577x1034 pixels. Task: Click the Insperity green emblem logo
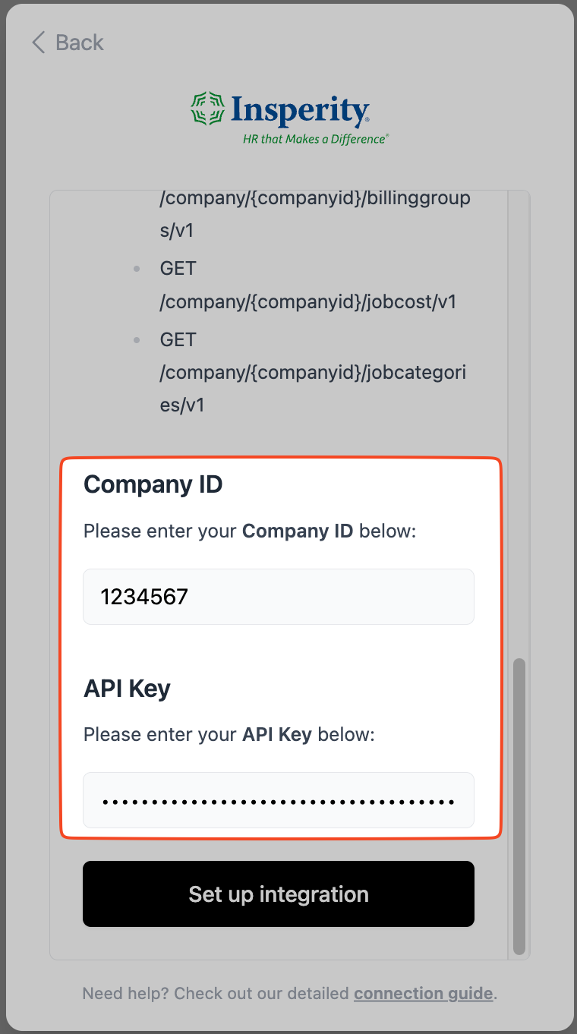click(209, 109)
